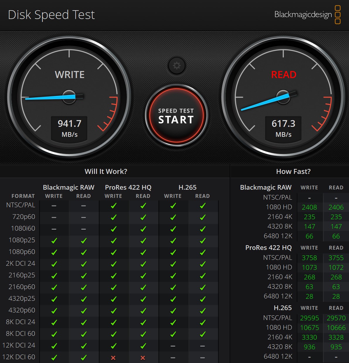Click the 941.7 MB/s write speed readout
Image resolution: width=349 pixels, height=363 pixels.
tap(69, 128)
